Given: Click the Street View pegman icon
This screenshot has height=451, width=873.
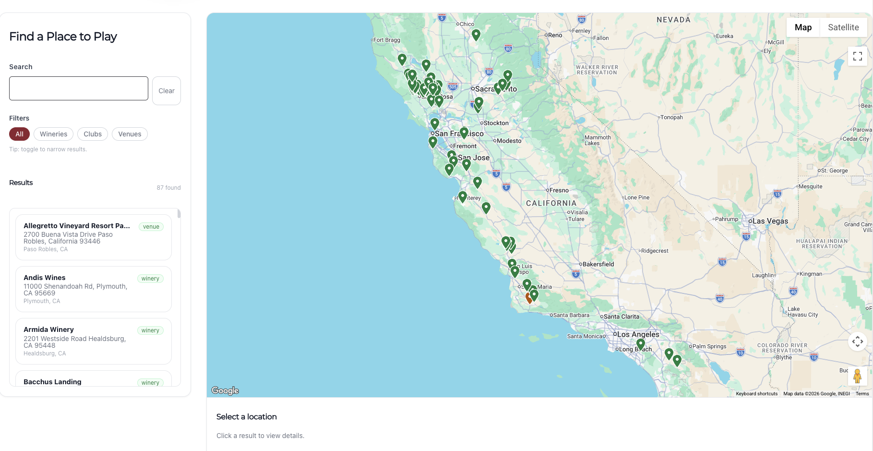Looking at the screenshot, I should coord(857,376).
